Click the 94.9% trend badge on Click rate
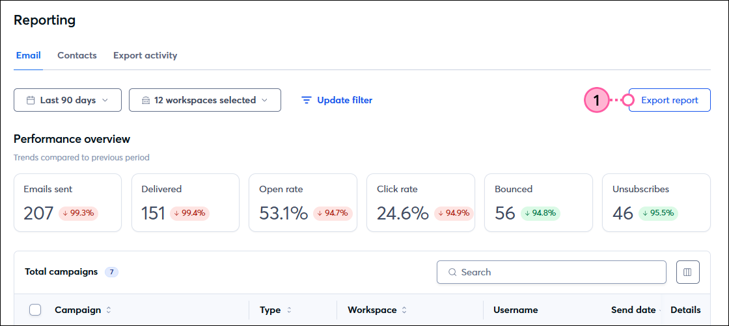729x326 pixels. click(x=454, y=213)
